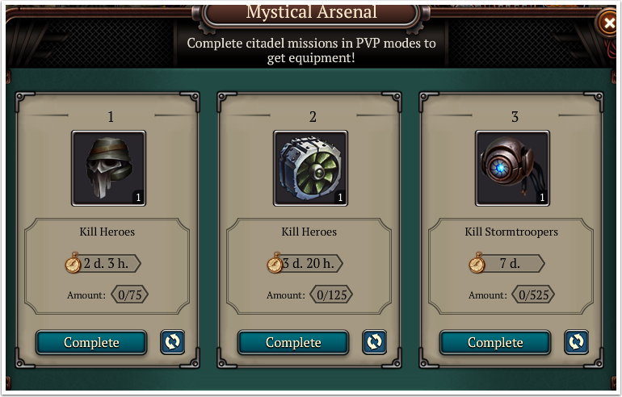Click the stopwatch icon showing 3 d. 20 h.
The height and width of the screenshot is (397, 622).
point(275,263)
